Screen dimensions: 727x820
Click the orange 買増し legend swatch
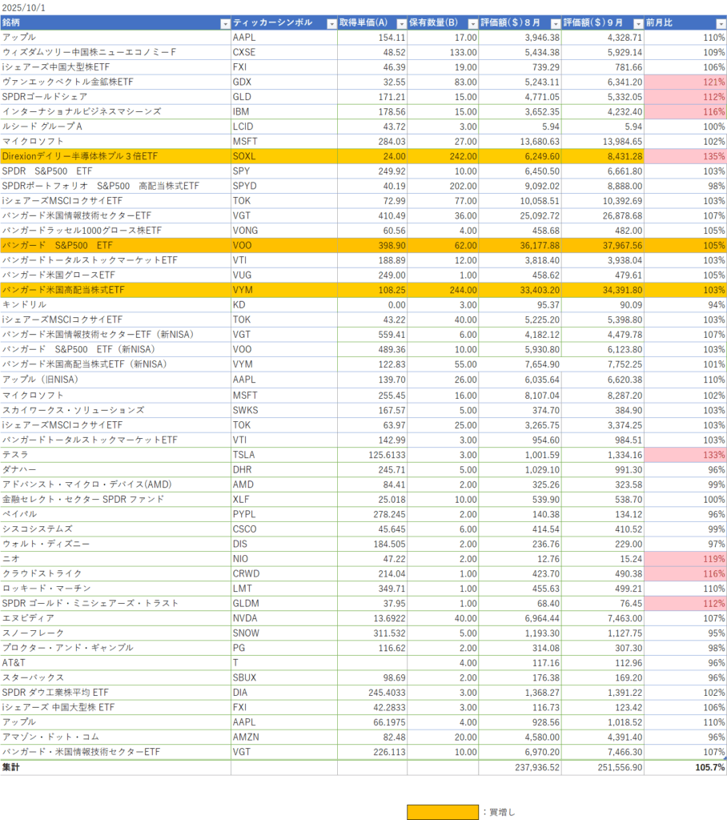pos(442,812)
